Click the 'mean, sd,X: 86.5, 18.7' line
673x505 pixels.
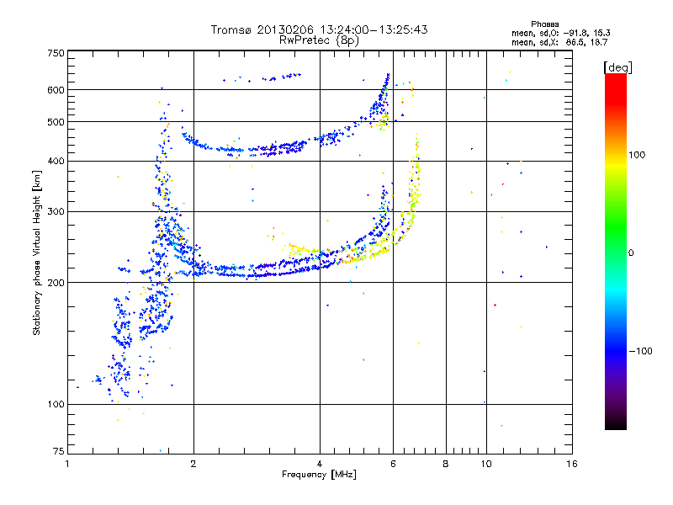pyautogui.click(x=559, y=42)
